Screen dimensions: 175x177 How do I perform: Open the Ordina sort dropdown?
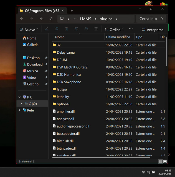(x=114, y=30)
